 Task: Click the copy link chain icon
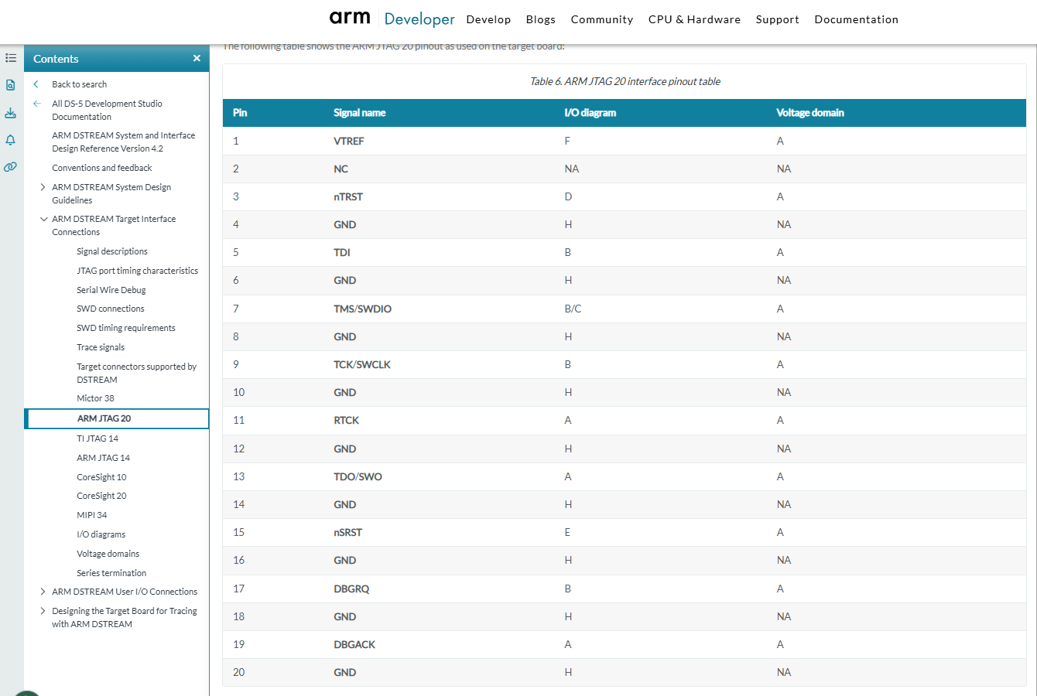(x=11, y=167)
